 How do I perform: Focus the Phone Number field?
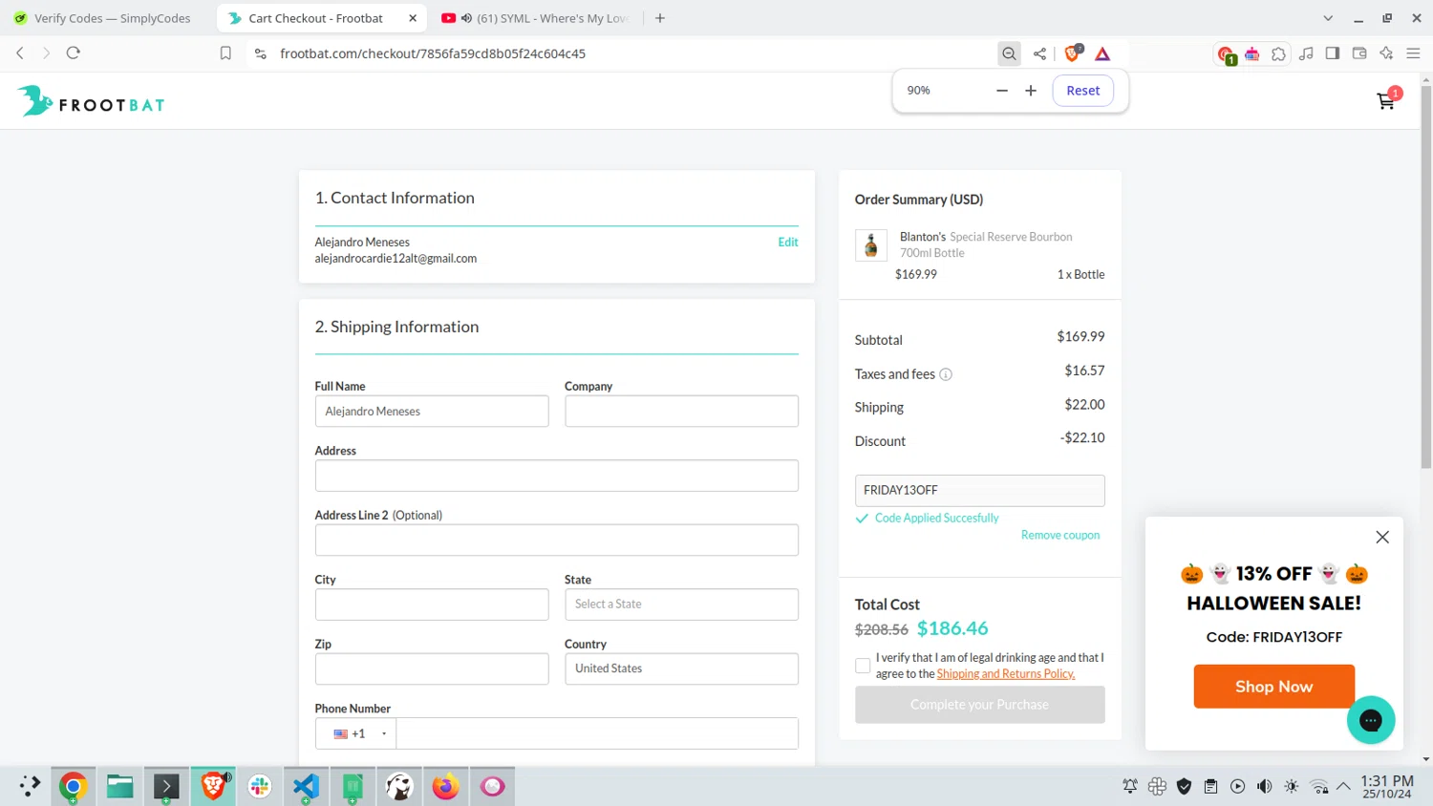pyautogui.click(x=597, y=733)
